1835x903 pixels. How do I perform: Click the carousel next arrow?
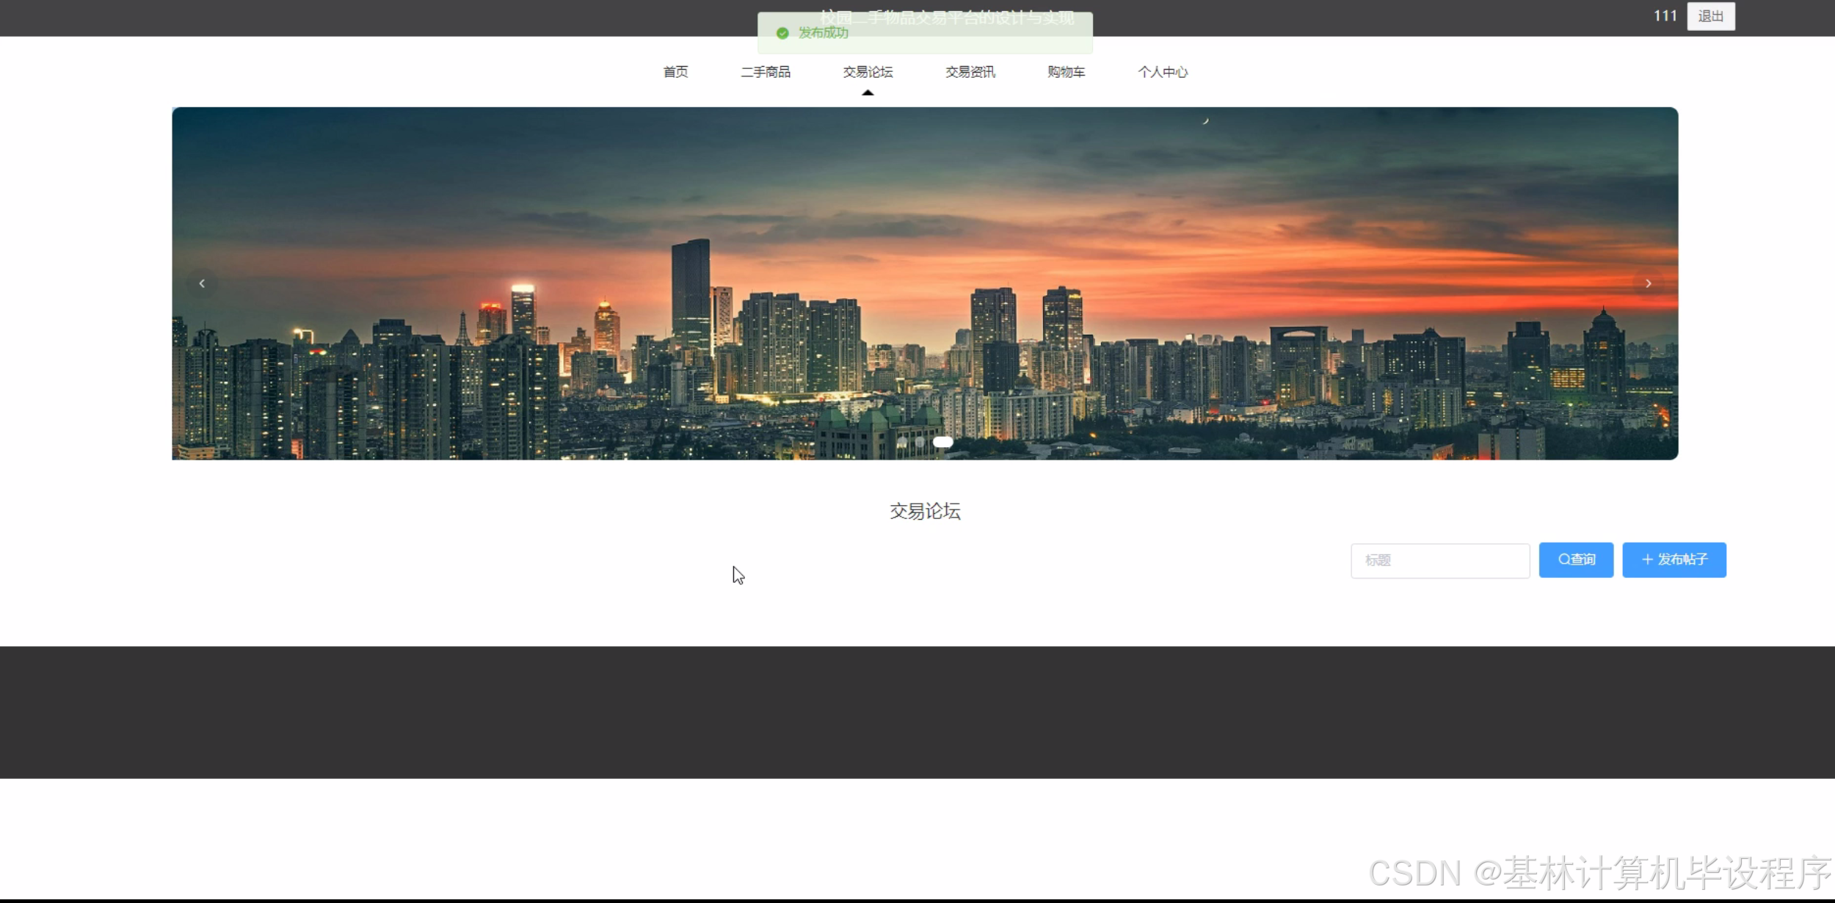pyautogui.click(x=1648, y=283)
